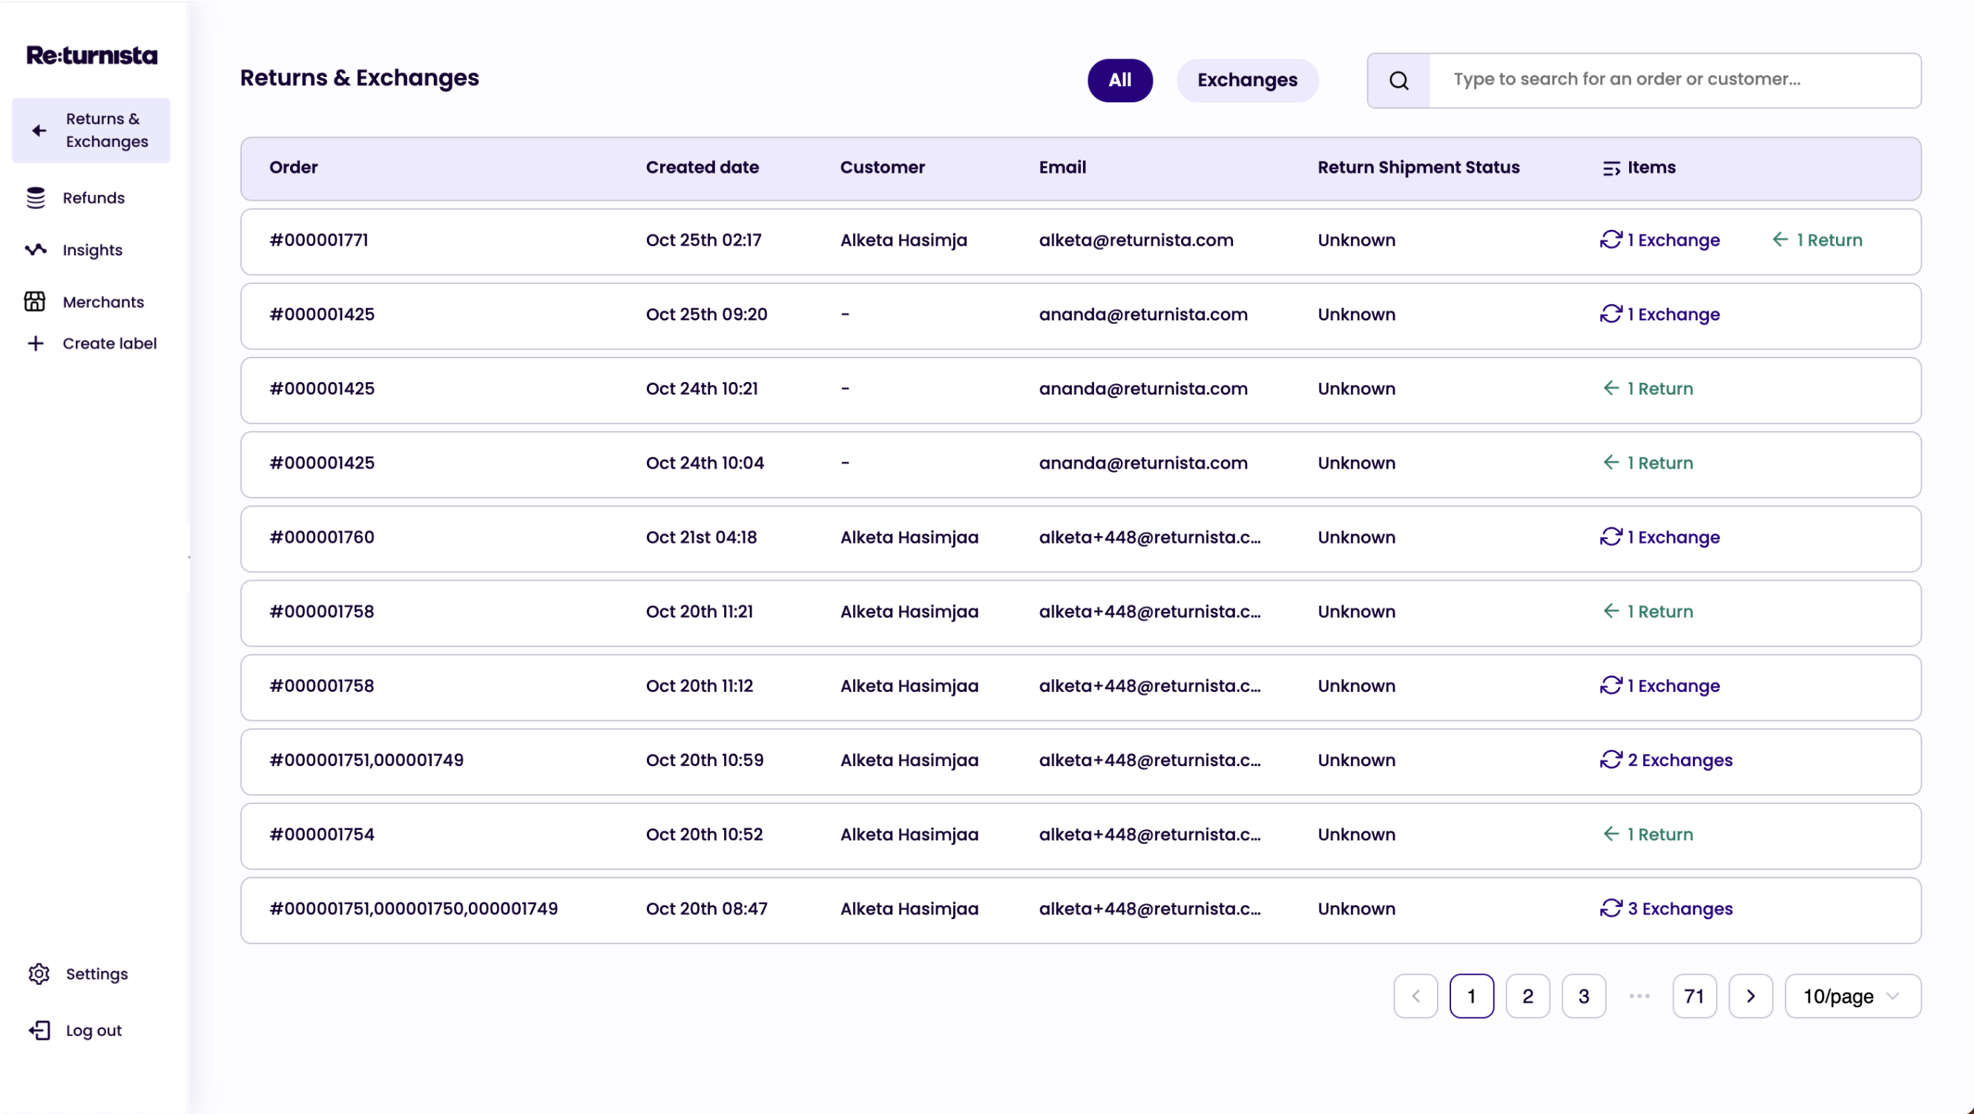Click the exchange arrows icon on order #000001760
This screenshot has height=1114, width=1974.
[1611, 537]
